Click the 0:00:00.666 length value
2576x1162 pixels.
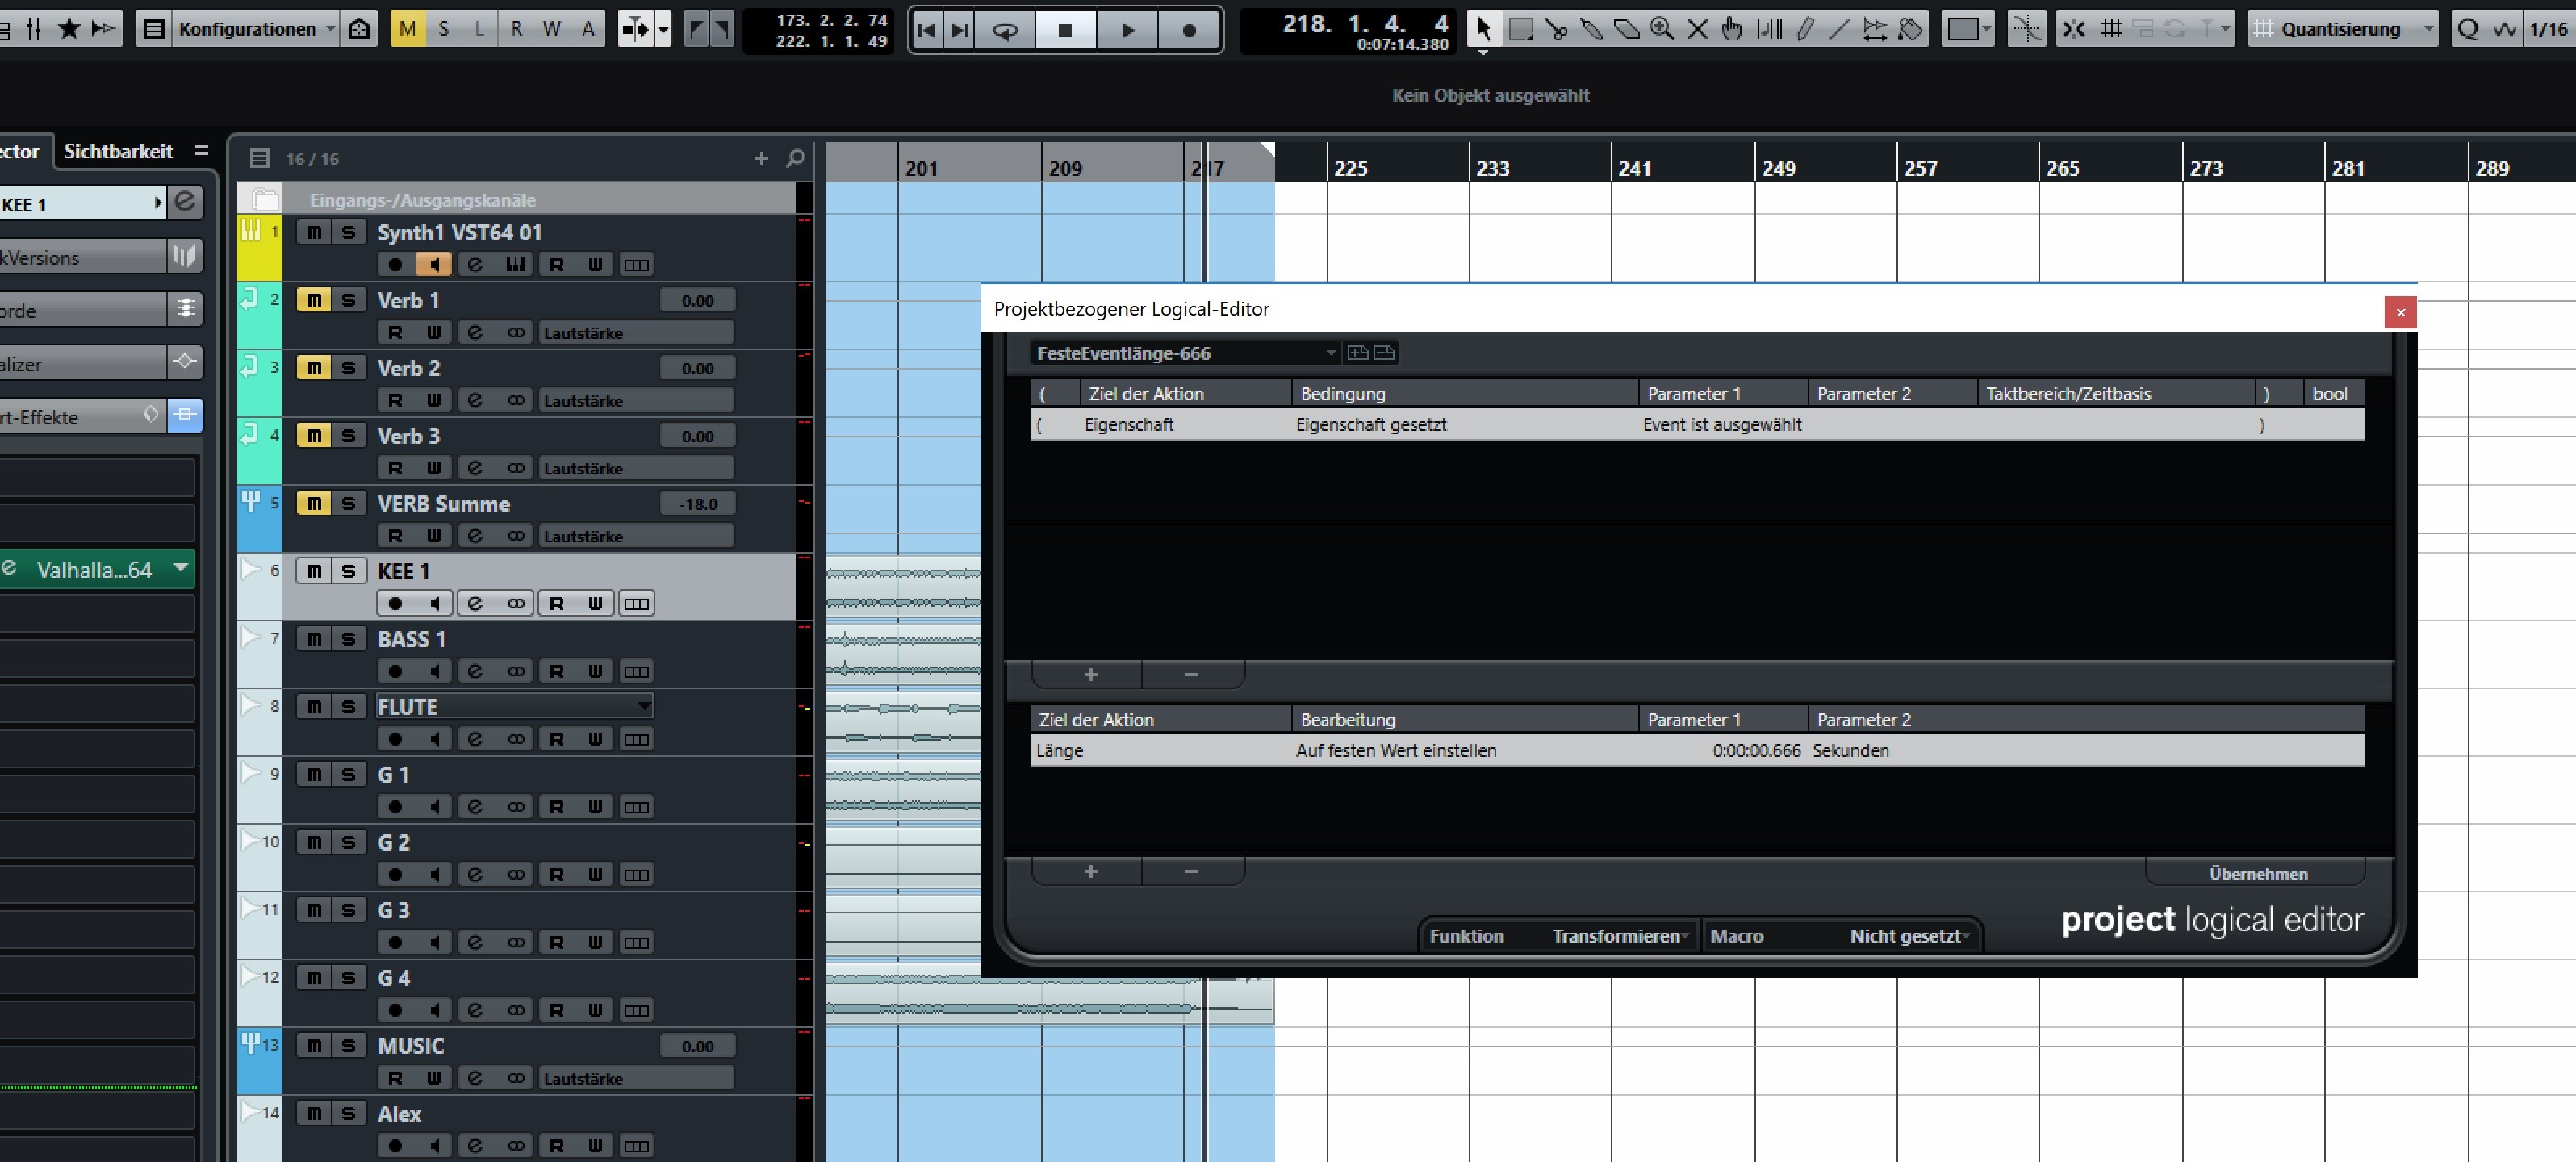tap(1756, 750)
